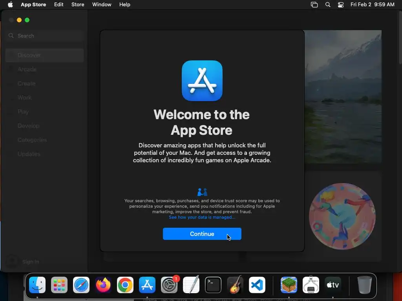The height and width of the screenshot is (301, 402).
Task: Select Categories in the sidebar
Action: pyautogui.click(x=45, y=140)
